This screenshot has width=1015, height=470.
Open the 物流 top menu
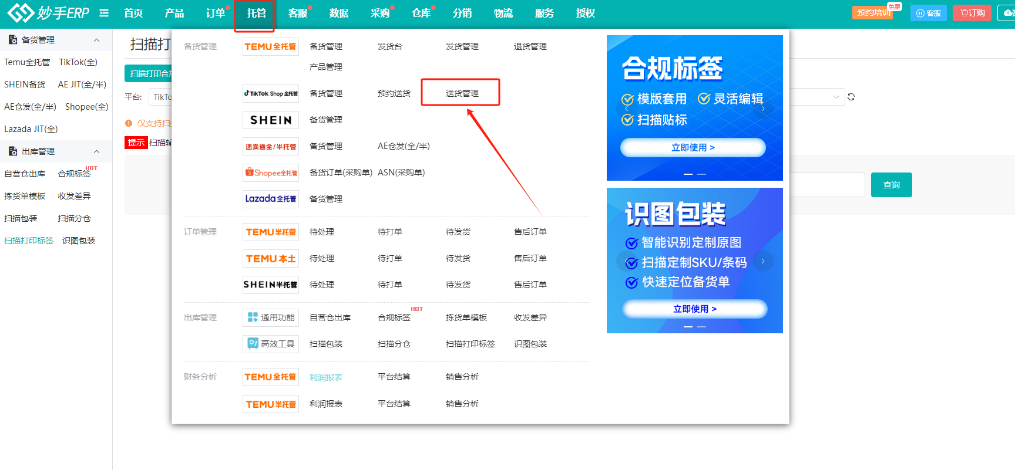coord(503,13)
